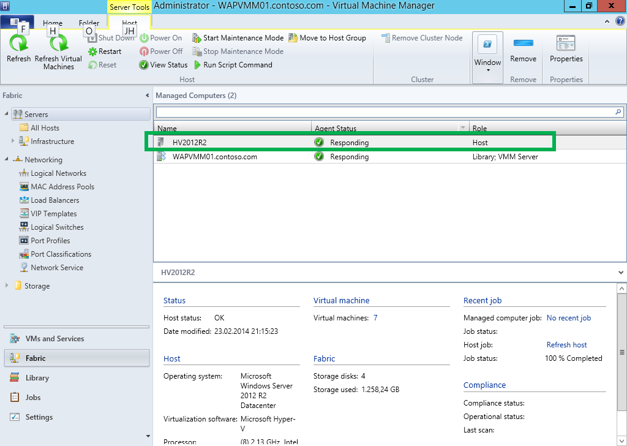Open the Library workspace

click(x=77, y=377)
